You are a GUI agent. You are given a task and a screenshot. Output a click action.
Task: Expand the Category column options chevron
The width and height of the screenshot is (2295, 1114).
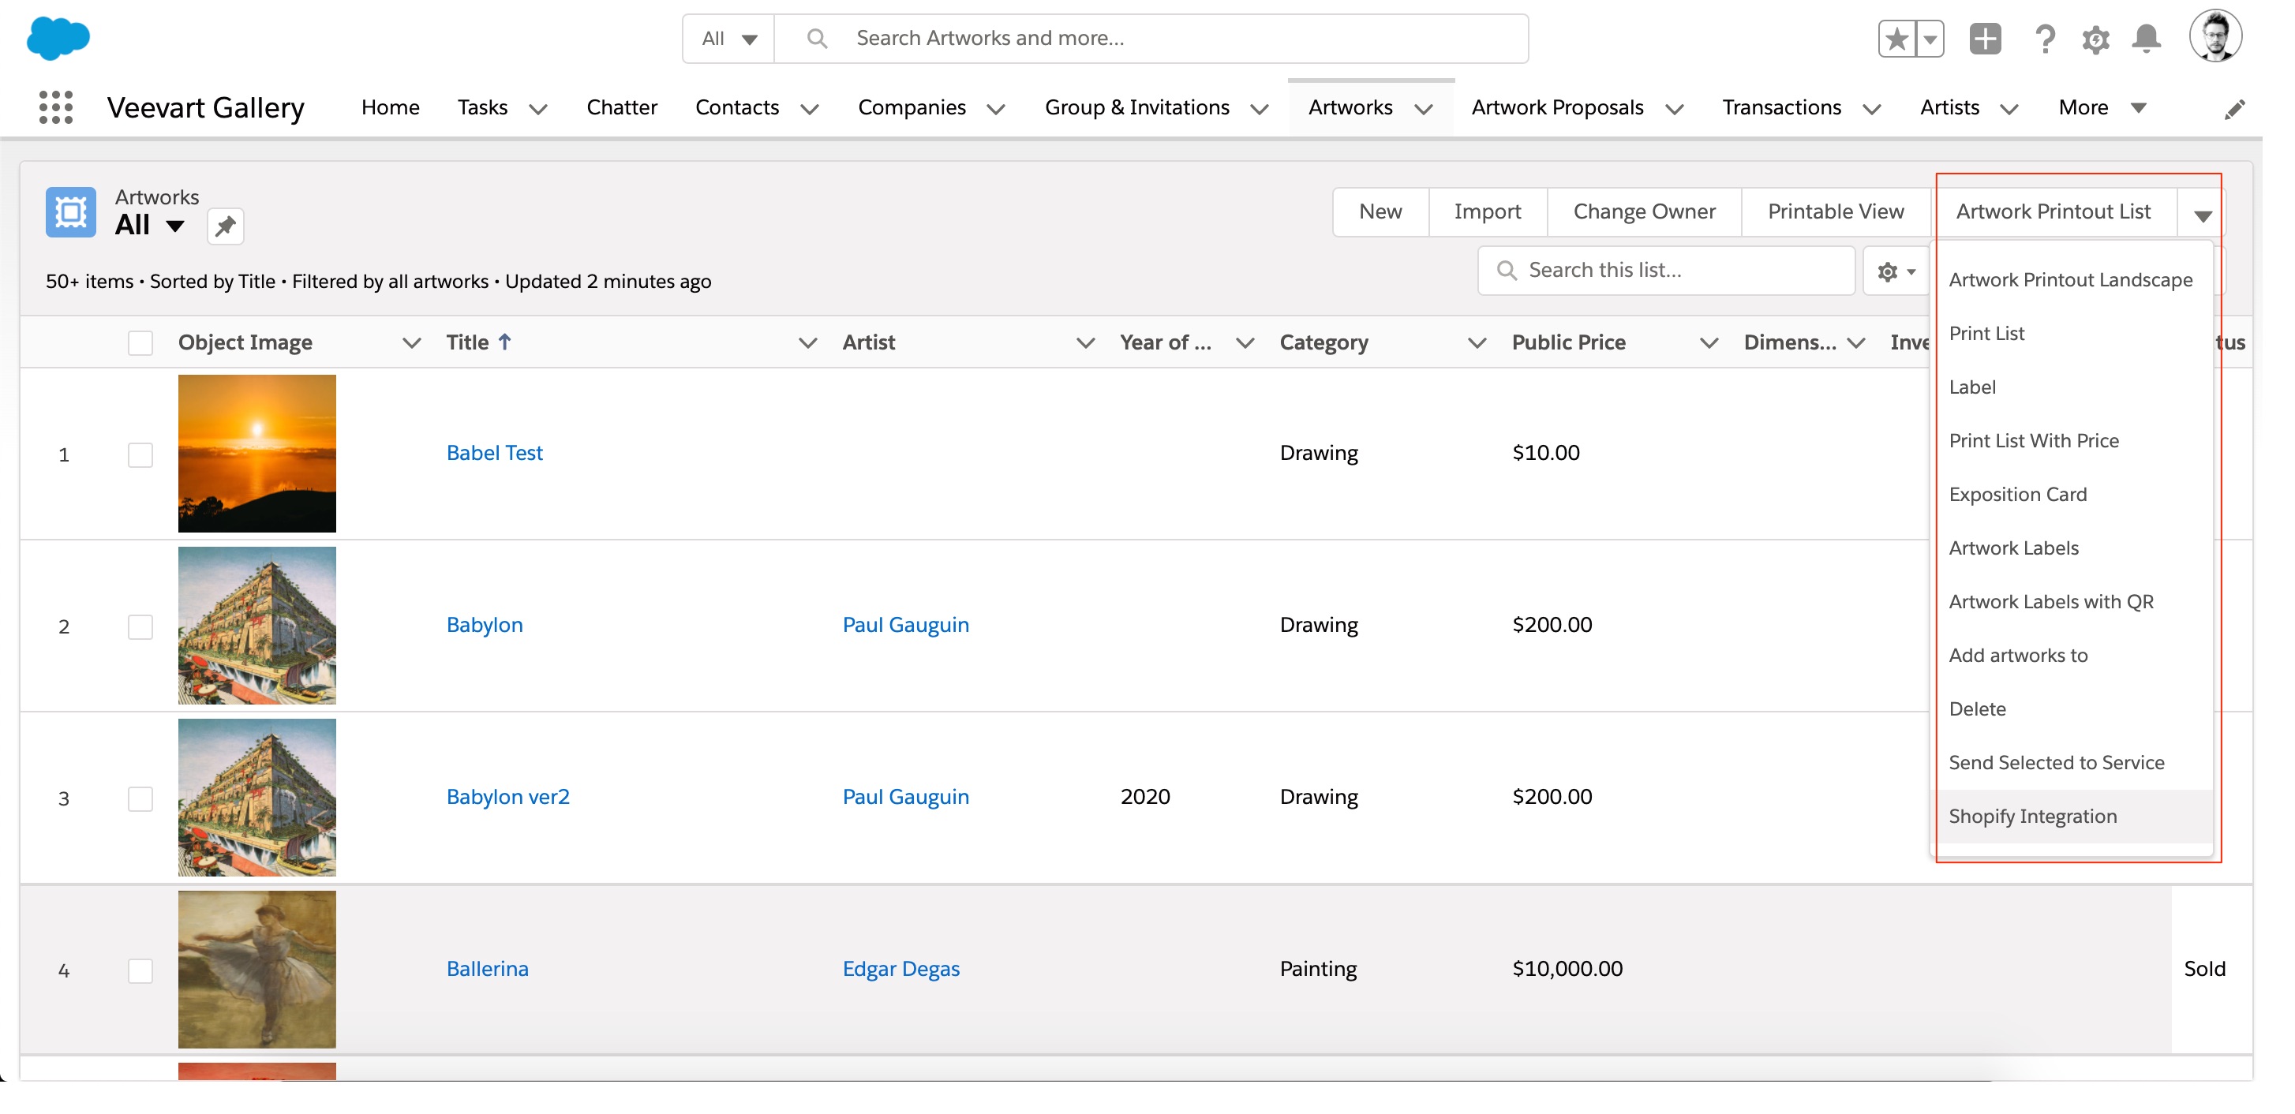point(1477,343)
